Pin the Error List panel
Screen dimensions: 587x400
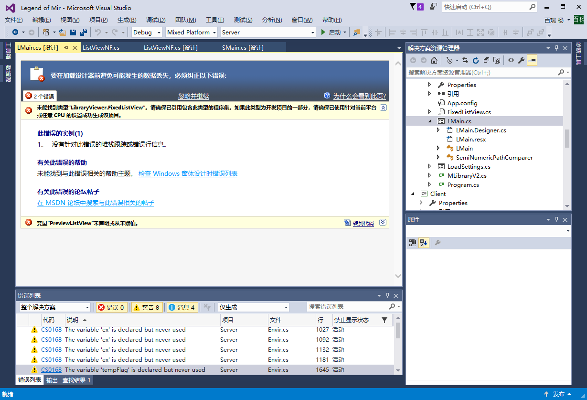pyautogui.click(x=388, y=296)
